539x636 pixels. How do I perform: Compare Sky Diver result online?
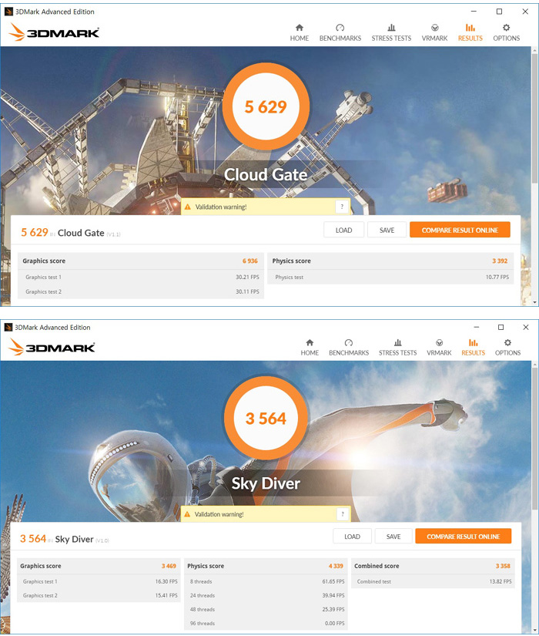coord(464,537)
